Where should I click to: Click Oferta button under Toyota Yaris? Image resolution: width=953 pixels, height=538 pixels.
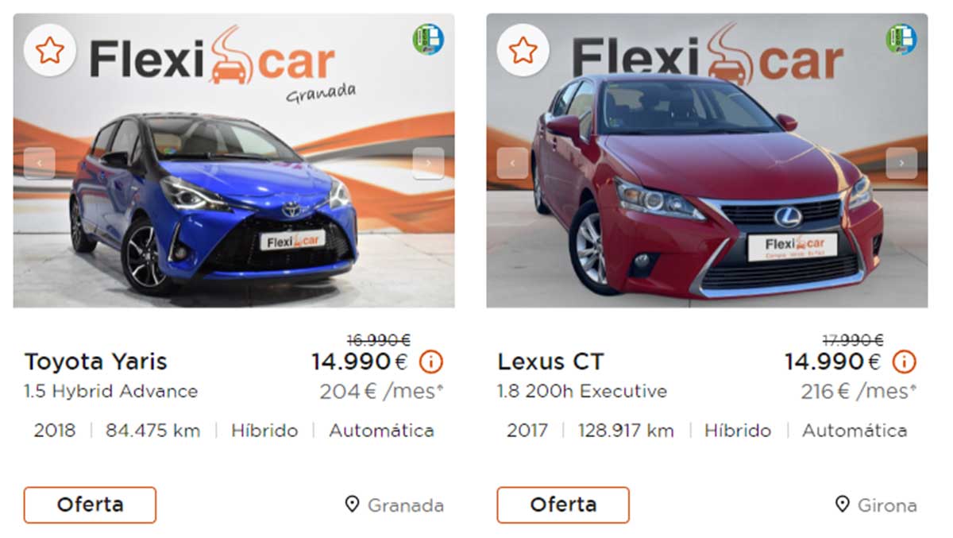[90, 505]
